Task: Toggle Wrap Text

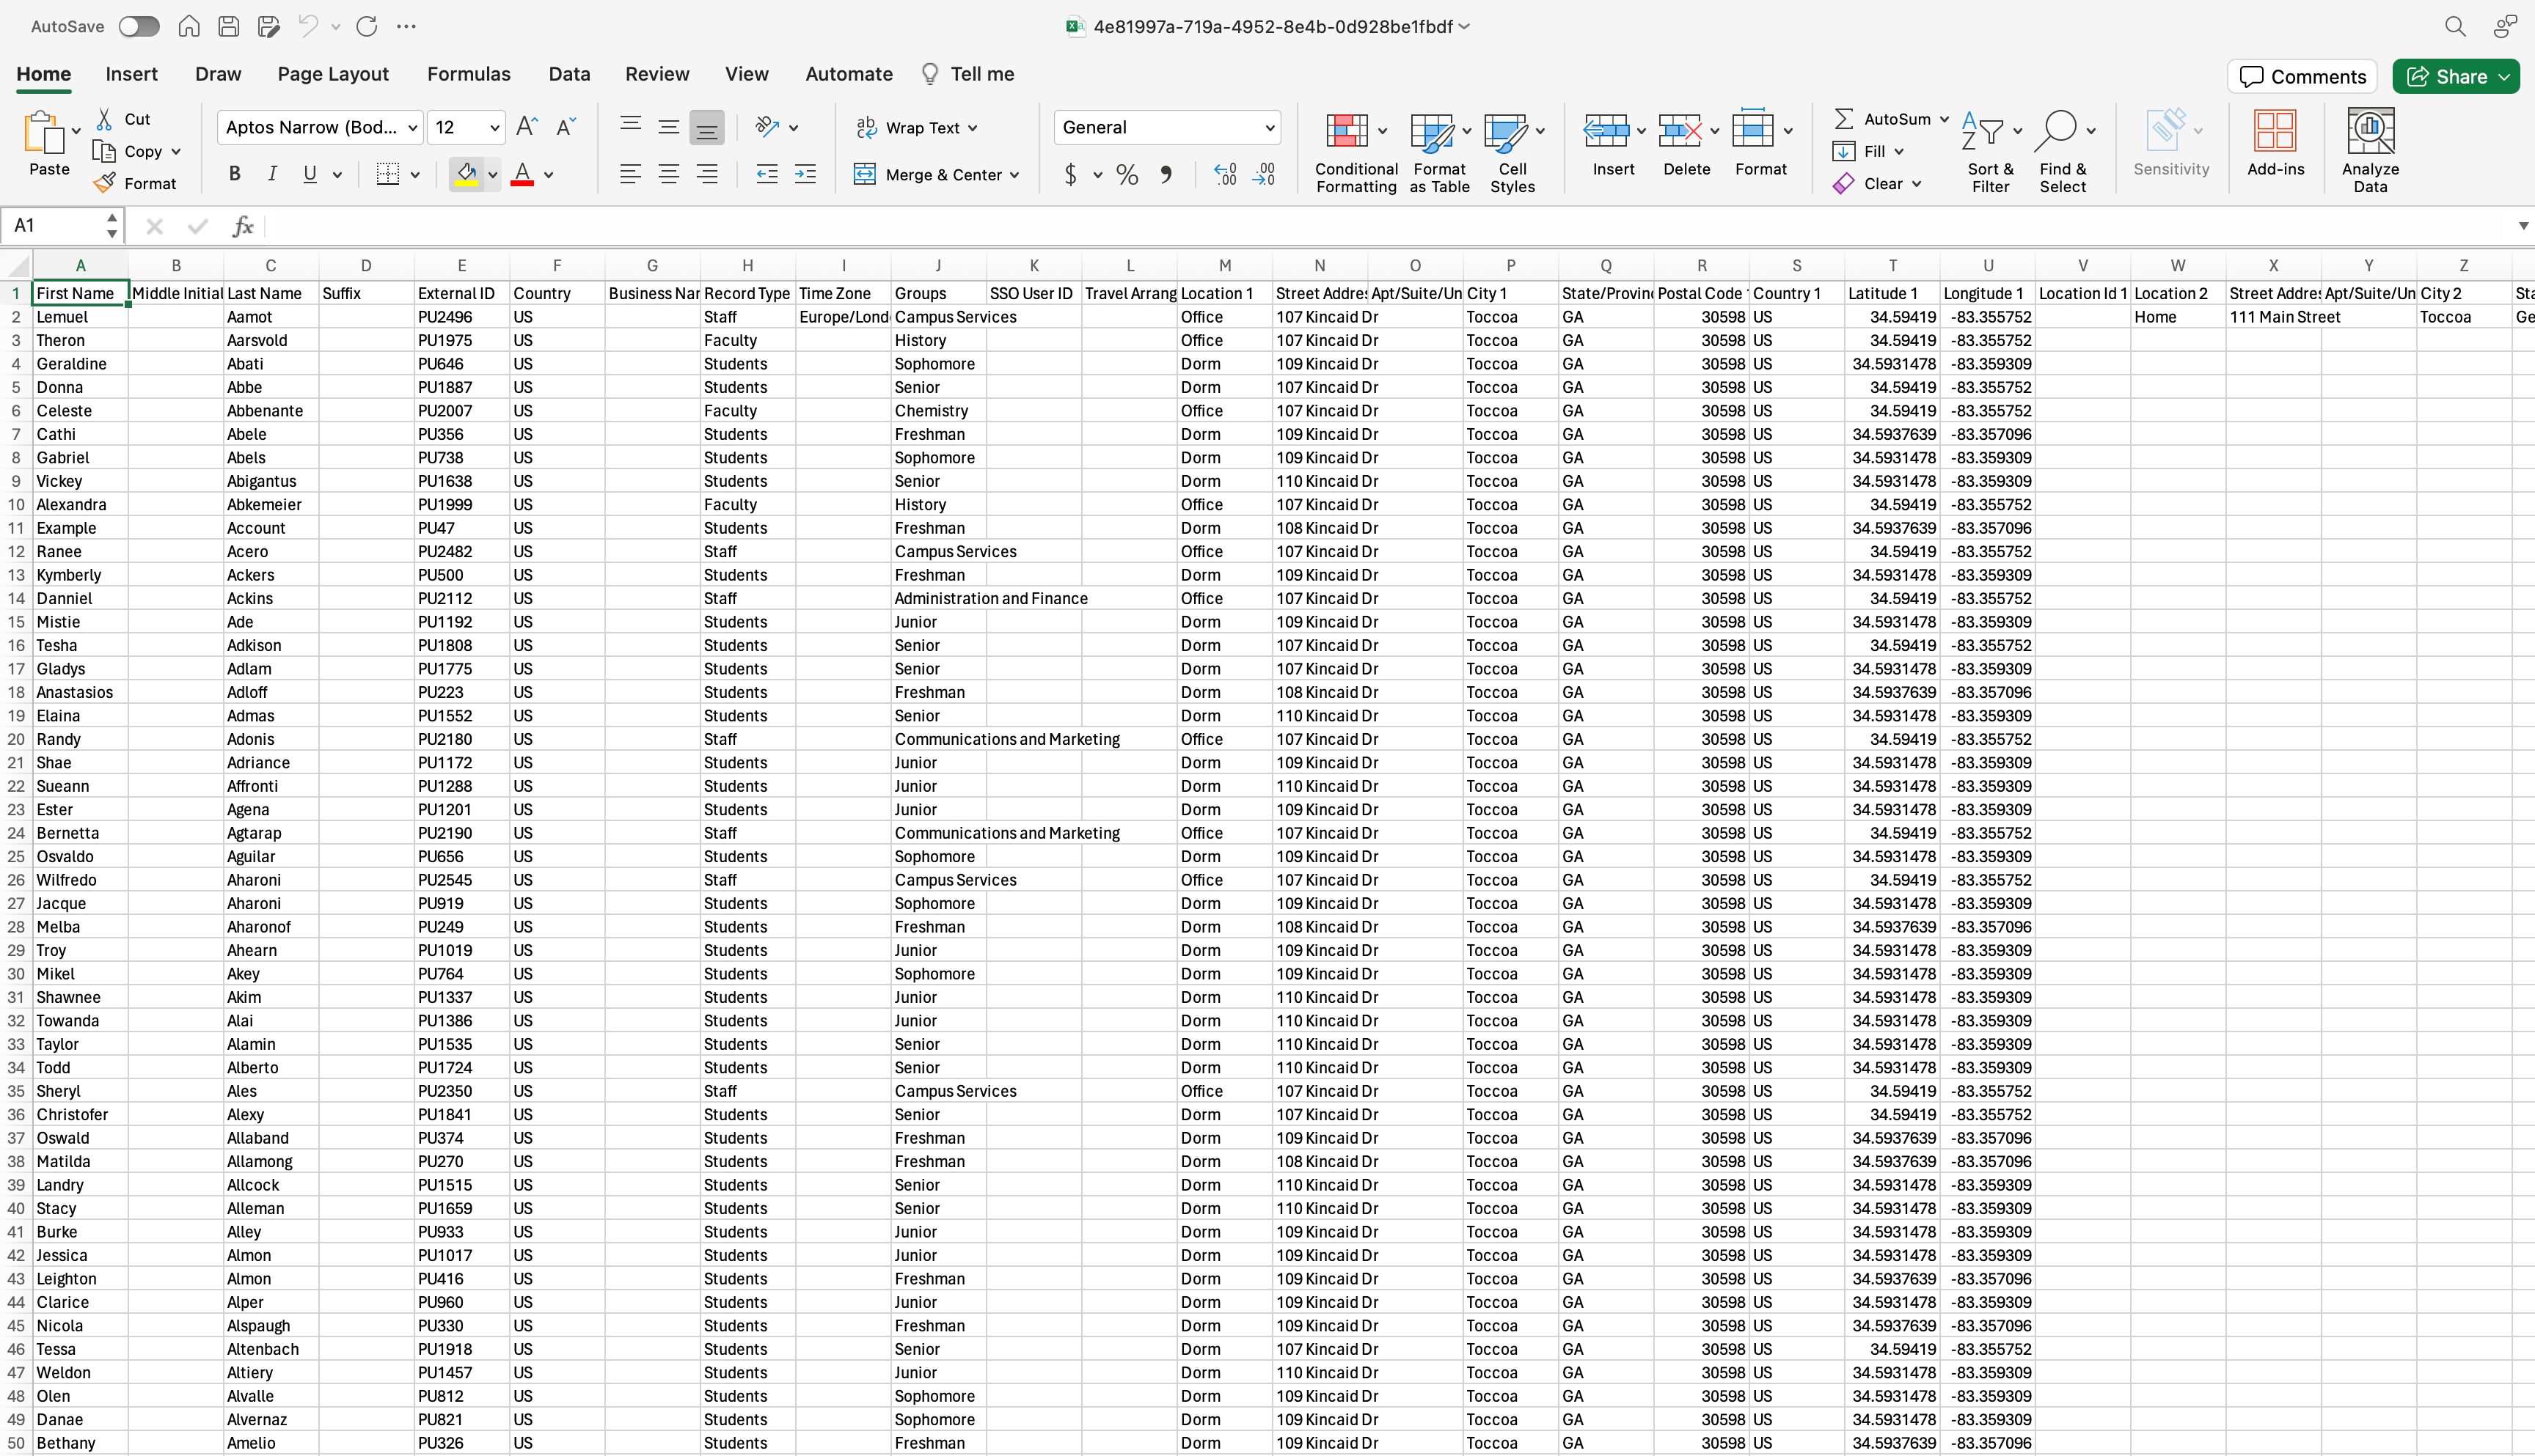Action: (916, 128)
